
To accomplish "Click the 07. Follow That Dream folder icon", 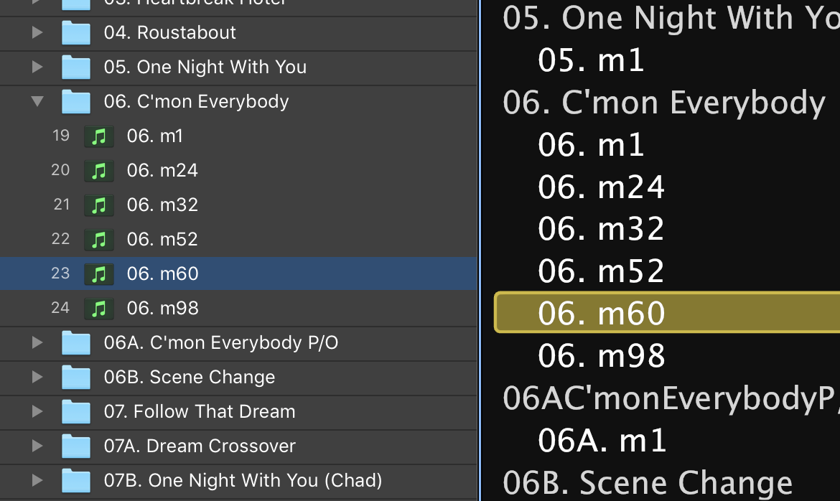I will tap(76, 411).
